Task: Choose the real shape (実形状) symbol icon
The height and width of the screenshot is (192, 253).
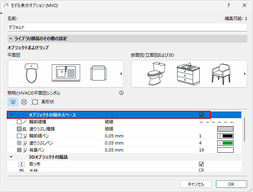Action: [x=35, y=102]
